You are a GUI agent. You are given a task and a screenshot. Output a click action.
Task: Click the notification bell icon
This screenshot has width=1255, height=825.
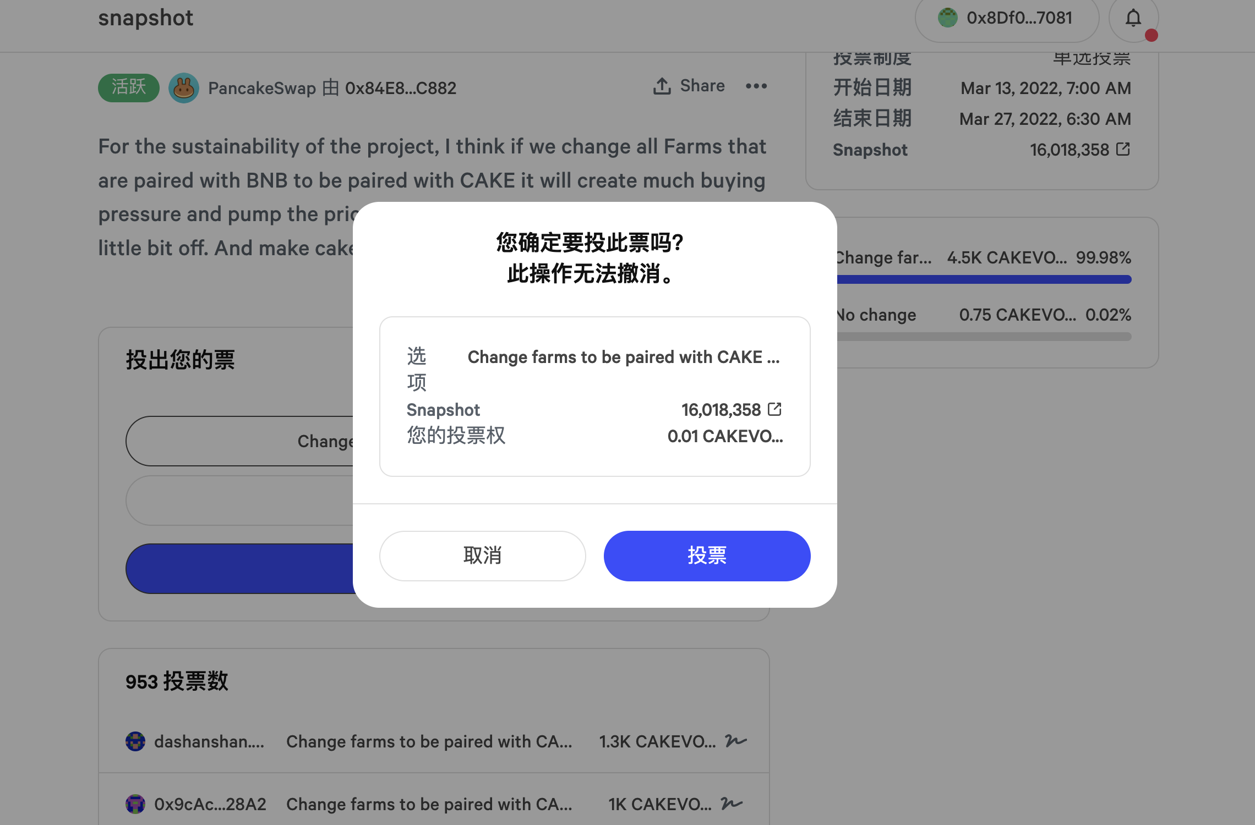[1133, 19]
